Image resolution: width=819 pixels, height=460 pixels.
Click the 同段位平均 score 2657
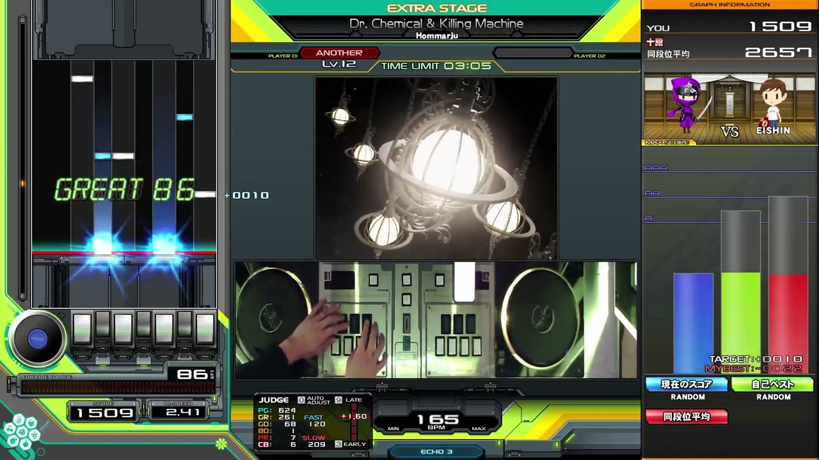coord(779,52)
